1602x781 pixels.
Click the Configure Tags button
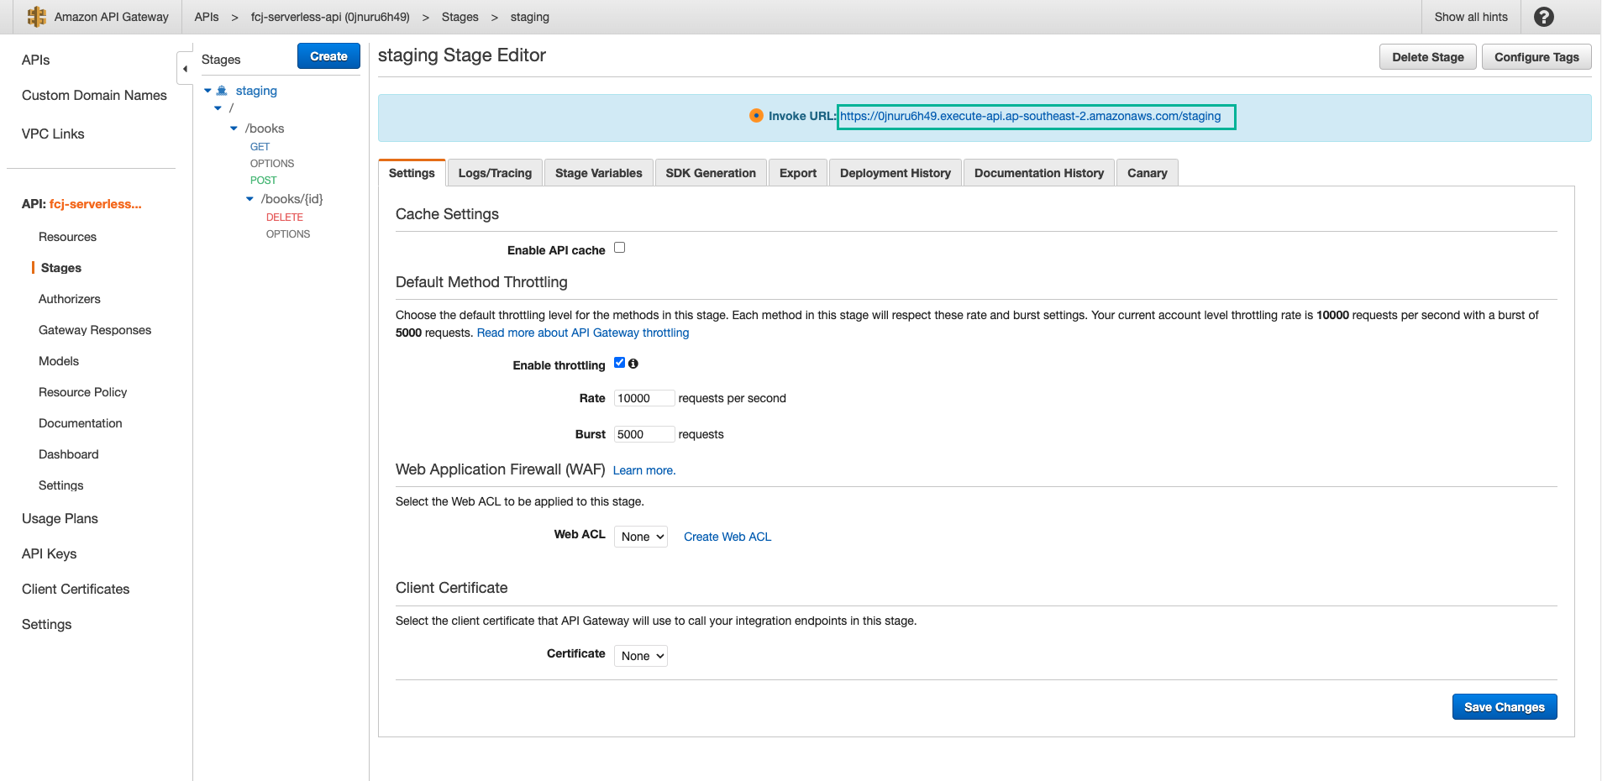1536,57
